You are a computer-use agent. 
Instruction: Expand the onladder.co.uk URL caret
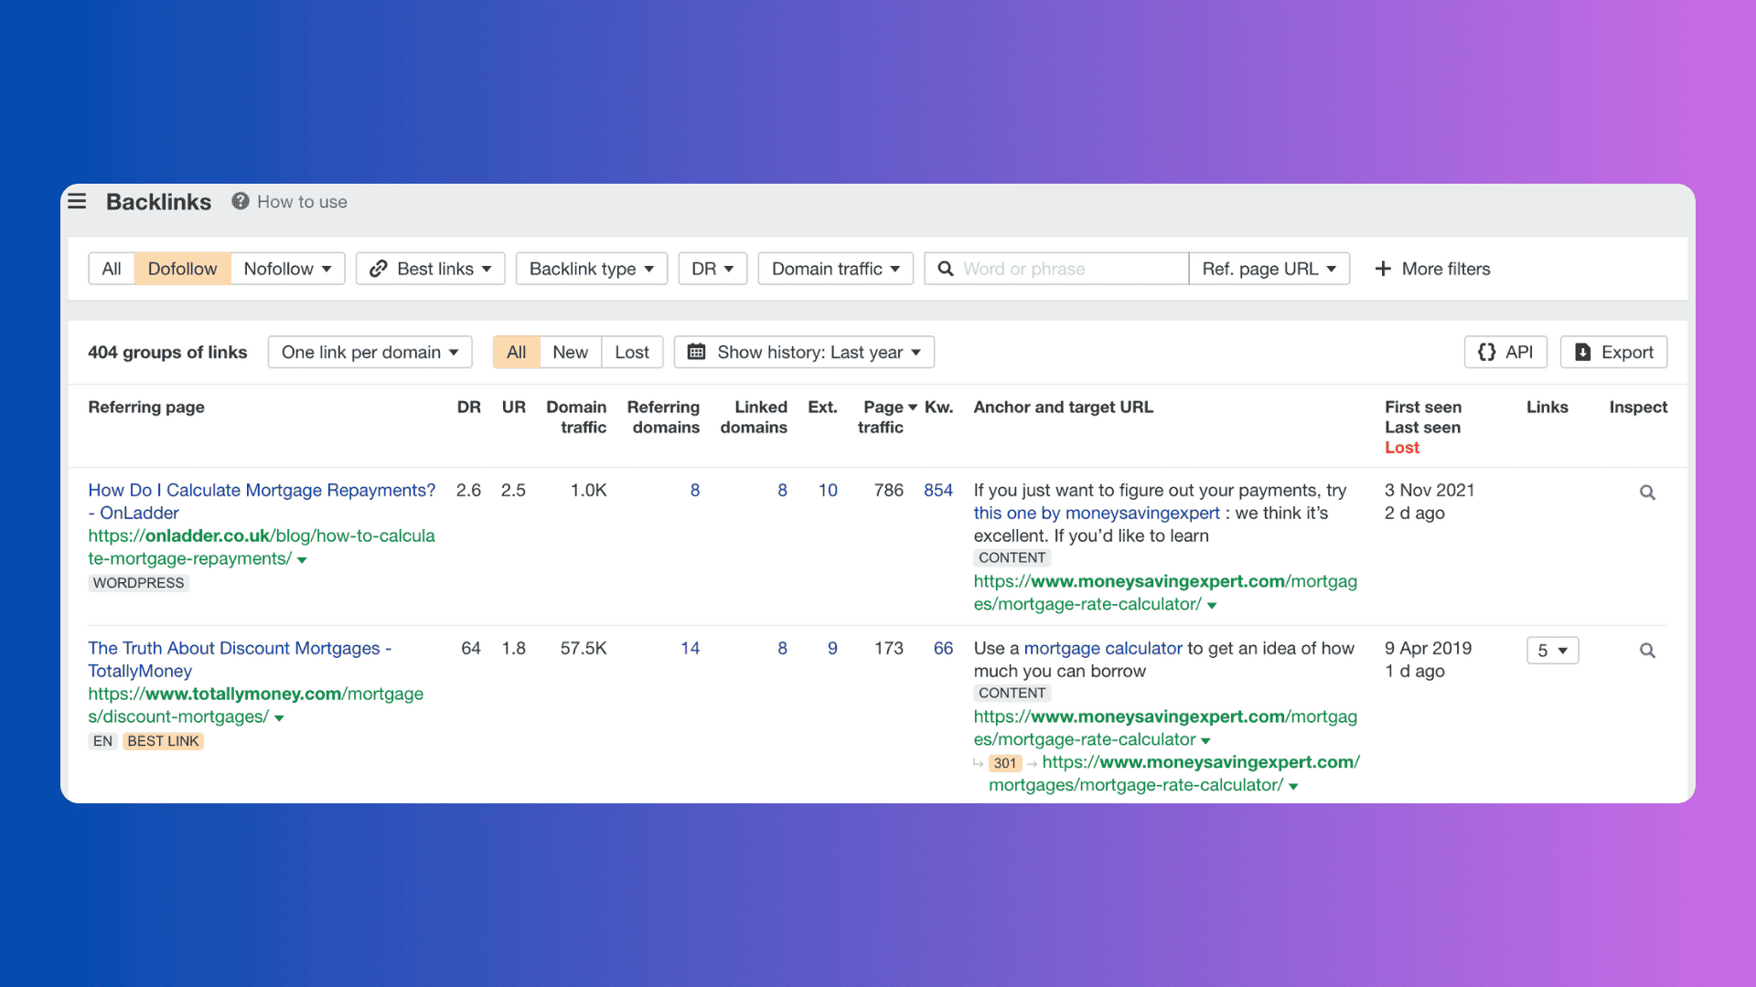tap(302, 560)
